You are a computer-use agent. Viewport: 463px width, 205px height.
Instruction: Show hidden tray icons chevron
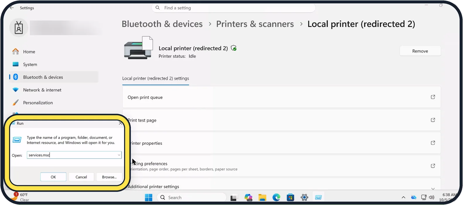[403, 198]
